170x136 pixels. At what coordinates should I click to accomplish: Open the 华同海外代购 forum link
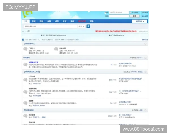coord(33,62)
